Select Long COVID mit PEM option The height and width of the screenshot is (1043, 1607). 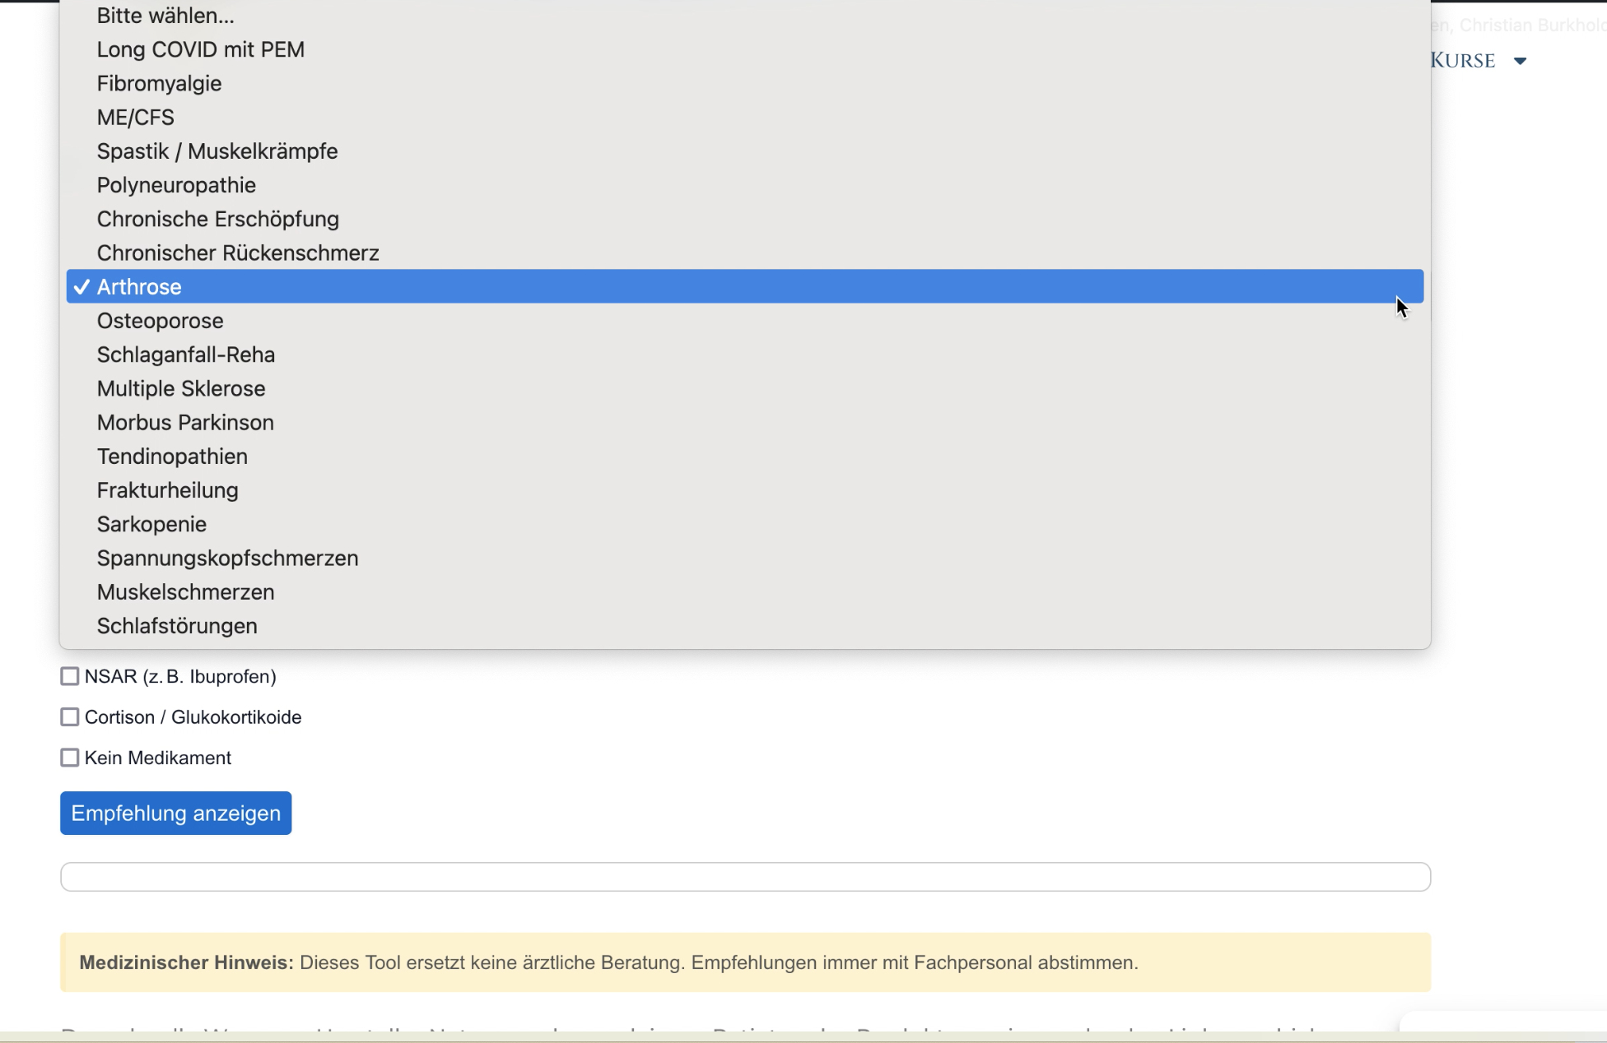point(200,49)
